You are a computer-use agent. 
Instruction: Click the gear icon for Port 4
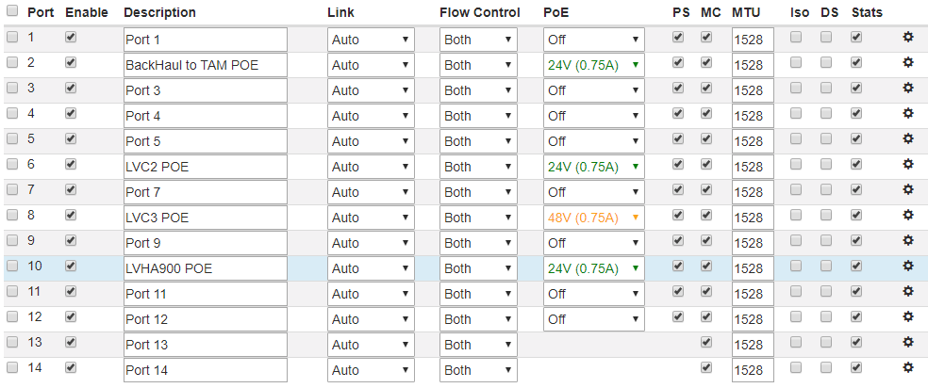coord(908,114)
